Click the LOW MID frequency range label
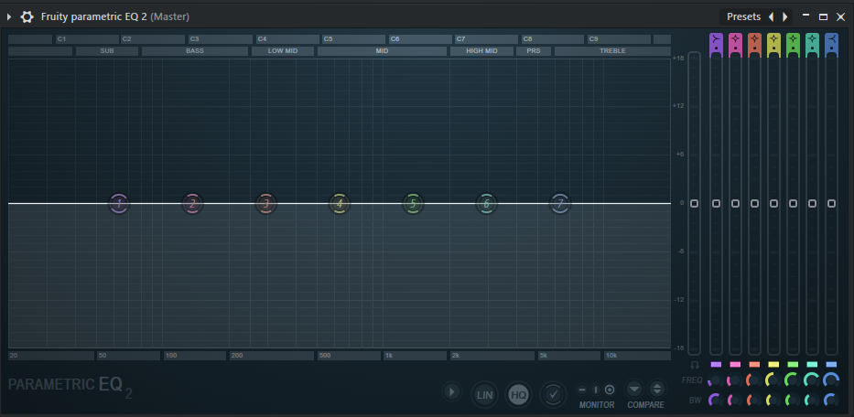854x417 pixels. (283, 51)
